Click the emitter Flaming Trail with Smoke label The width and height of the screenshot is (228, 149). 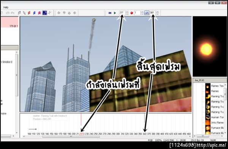point(50,116)
